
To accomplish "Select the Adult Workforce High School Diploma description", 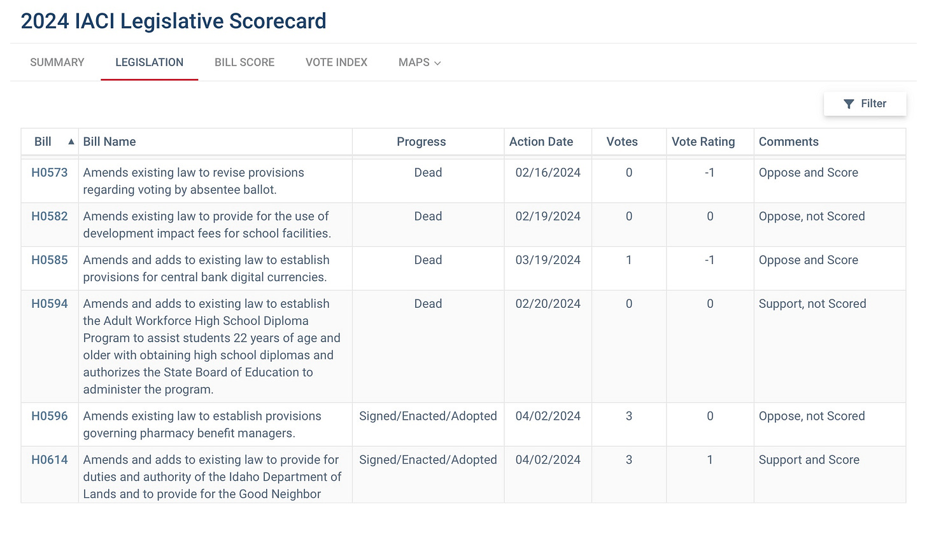I will (211, 347).
